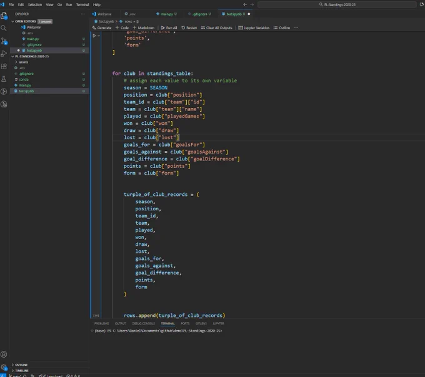
Task: Open Jupyter Variables
Action: [x=254, y=27]
